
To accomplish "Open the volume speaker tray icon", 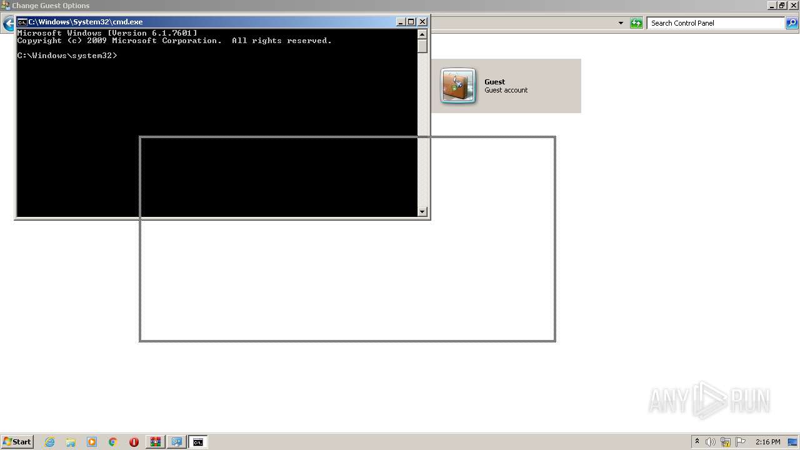I will point(711,442).
